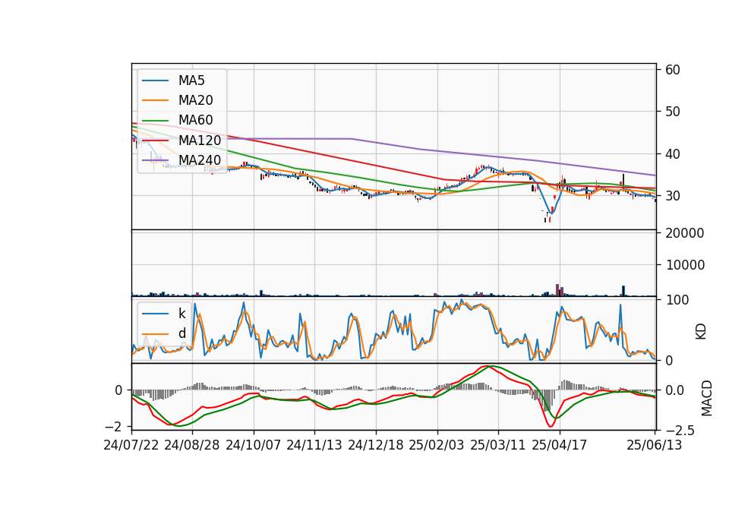Click the price axis value 30

673,196
